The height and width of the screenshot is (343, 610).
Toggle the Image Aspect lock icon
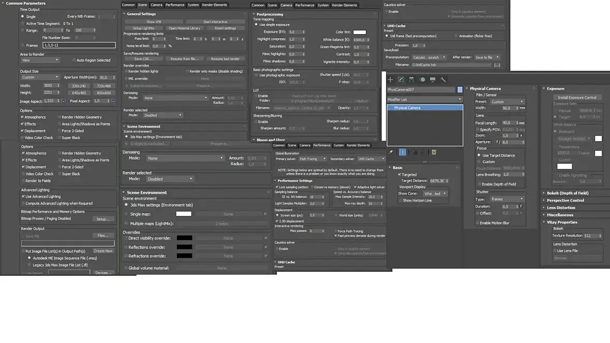[64, 101]
